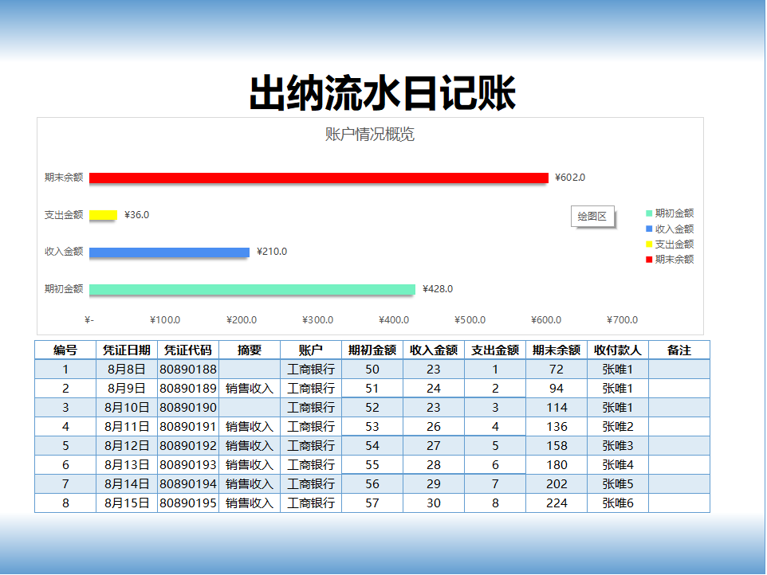Click date cell 8月8日
Screen dimensions: 767x575
[127, 370]
